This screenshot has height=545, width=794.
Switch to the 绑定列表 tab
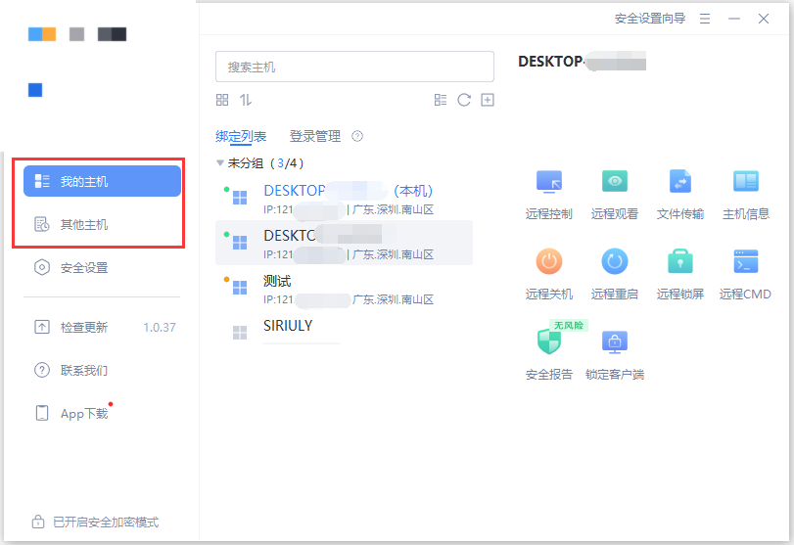[241, 136]
